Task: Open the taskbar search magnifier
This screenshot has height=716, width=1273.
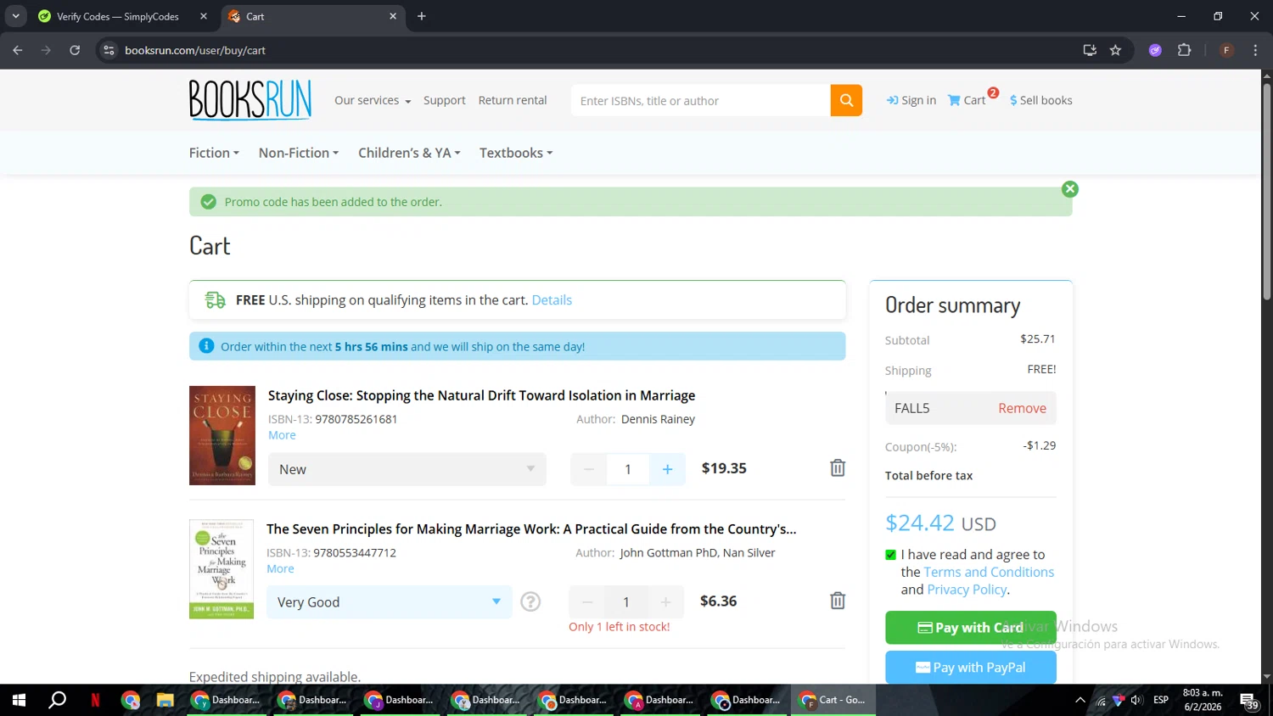Action: 57,700
